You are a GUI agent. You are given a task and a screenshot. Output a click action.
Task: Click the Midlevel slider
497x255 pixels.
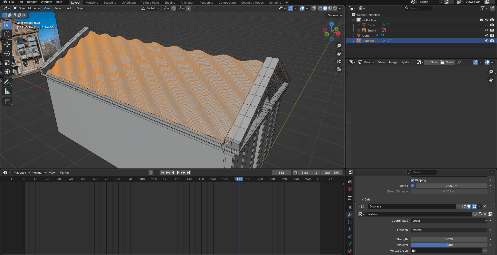click(x=449, y=245)
